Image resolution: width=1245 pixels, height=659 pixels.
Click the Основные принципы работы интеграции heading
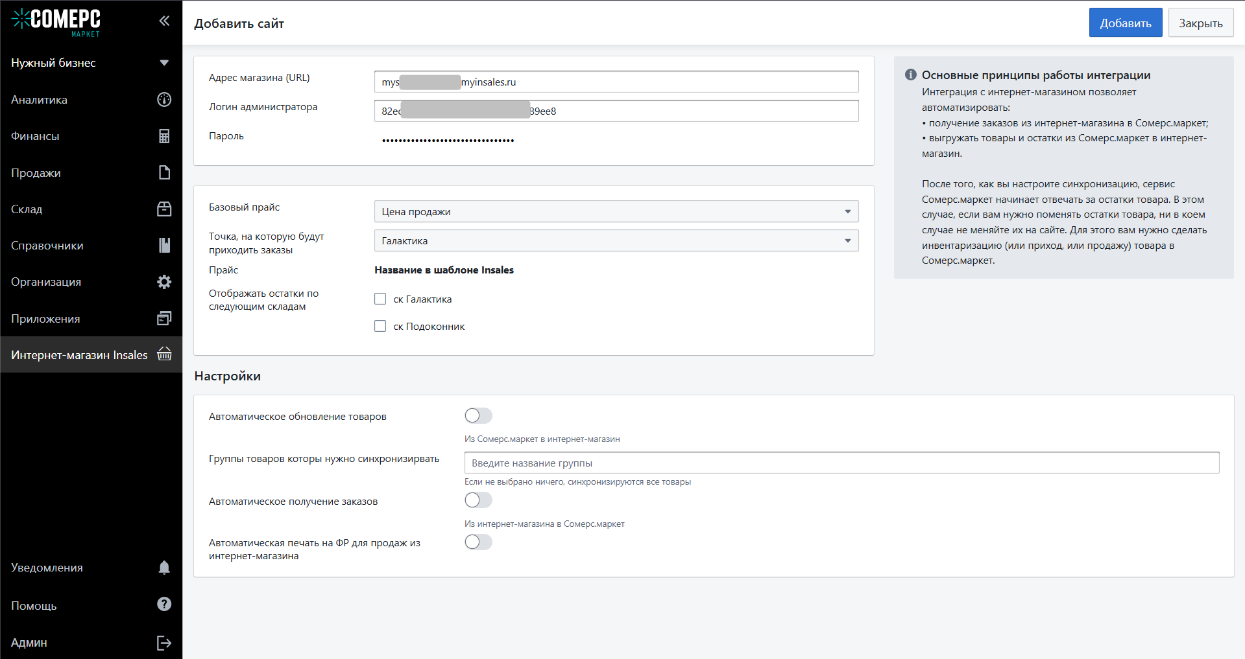pos(1036,75)
